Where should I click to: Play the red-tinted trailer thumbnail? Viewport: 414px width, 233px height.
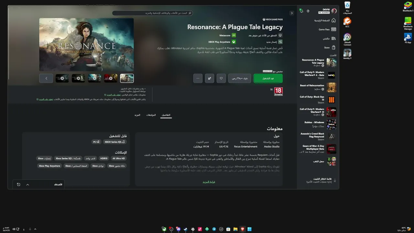[x=111, y=78]
